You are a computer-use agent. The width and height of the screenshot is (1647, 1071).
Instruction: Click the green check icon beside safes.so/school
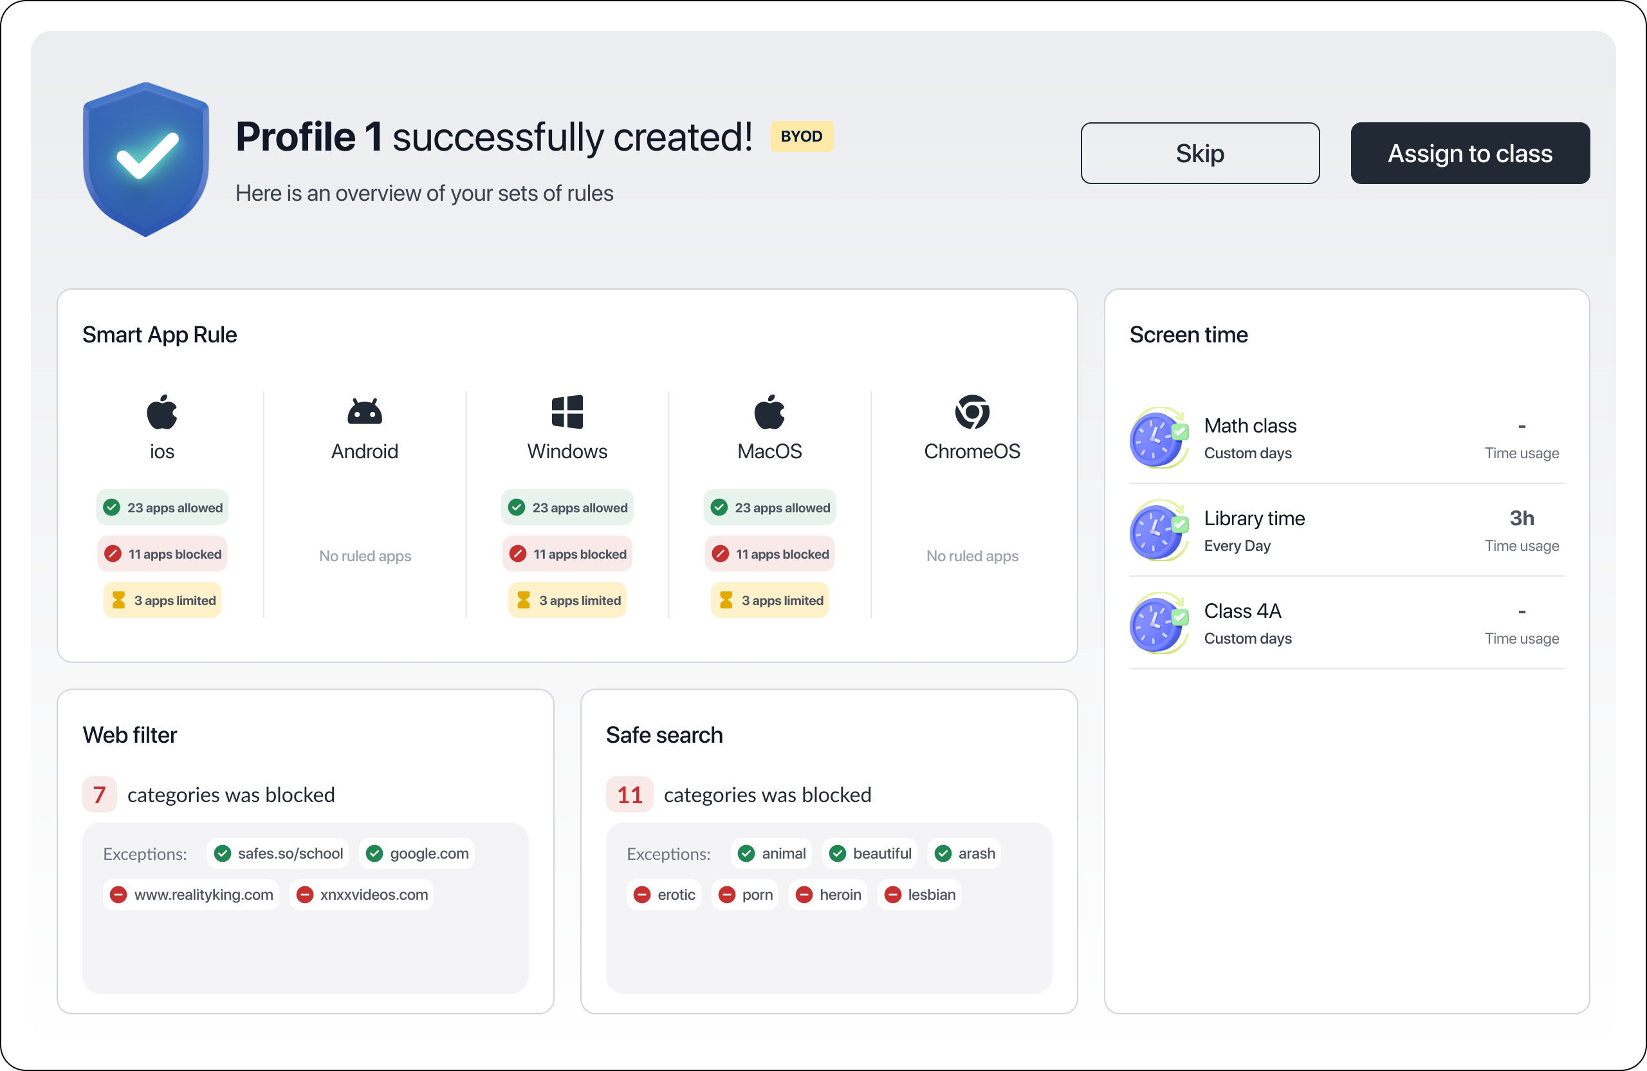[x=222, y=853]
